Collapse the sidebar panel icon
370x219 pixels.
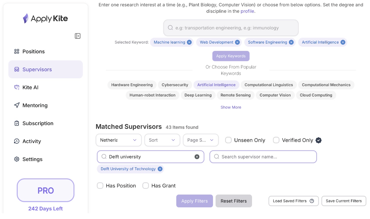pyautogui.click(x=78, y=36)
